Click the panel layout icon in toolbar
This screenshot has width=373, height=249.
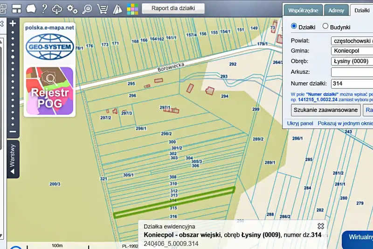tap(17, 8)
